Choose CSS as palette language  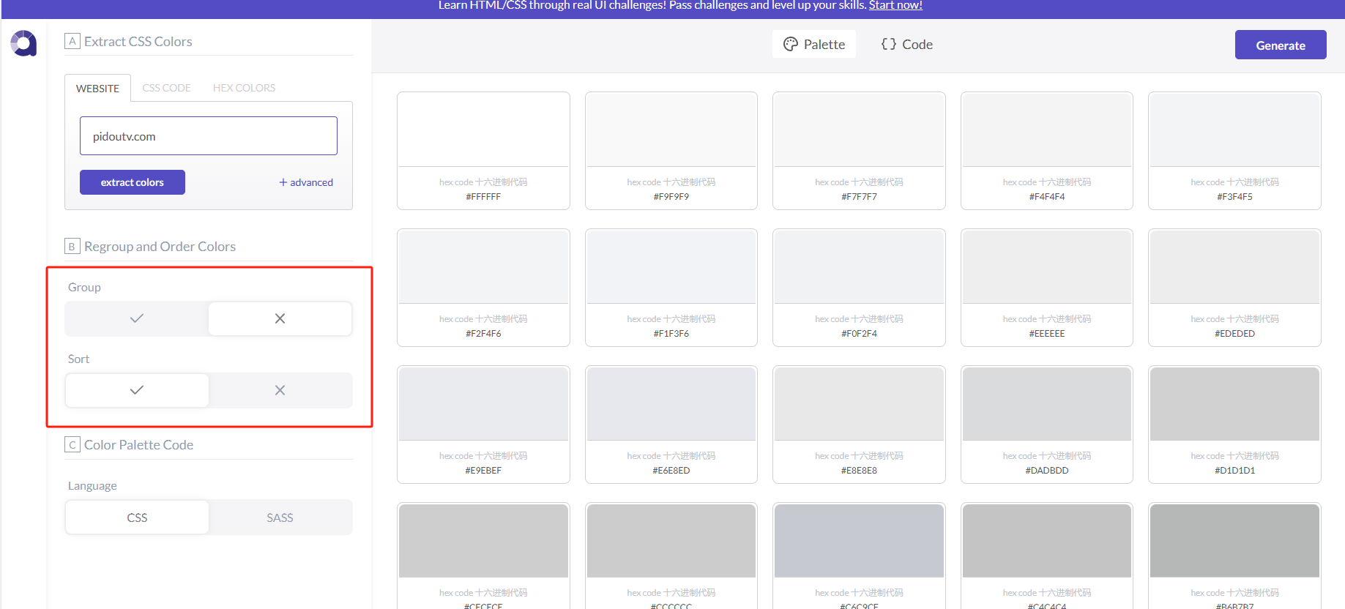coord(137,518)
